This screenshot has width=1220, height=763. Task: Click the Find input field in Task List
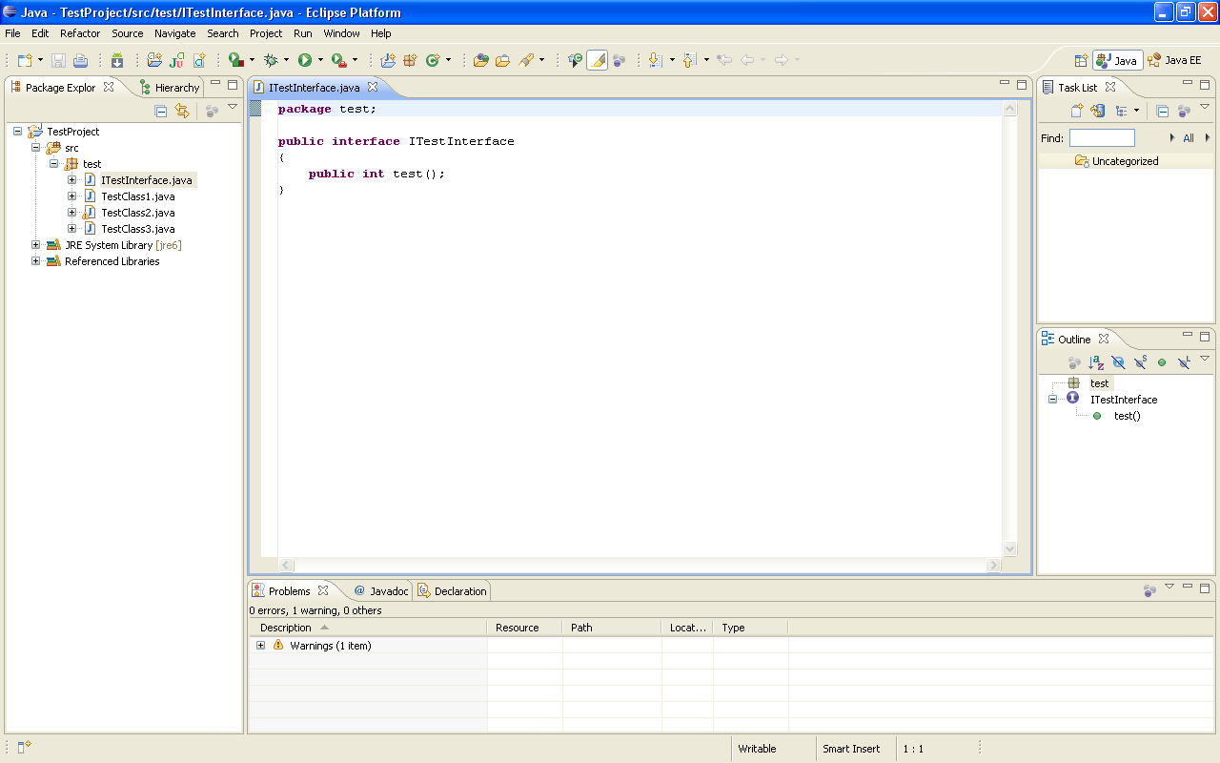point(1102,138)
